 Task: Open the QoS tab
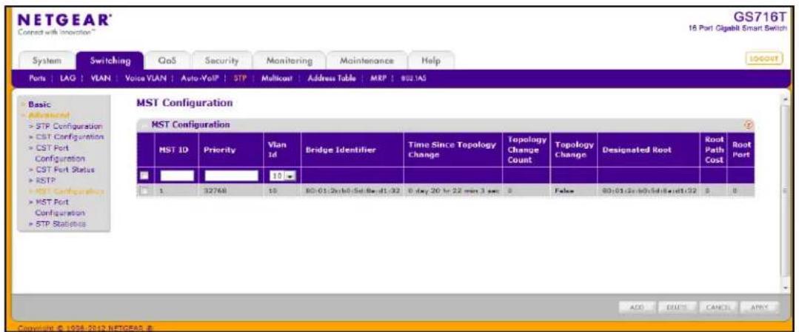[167, 60]
